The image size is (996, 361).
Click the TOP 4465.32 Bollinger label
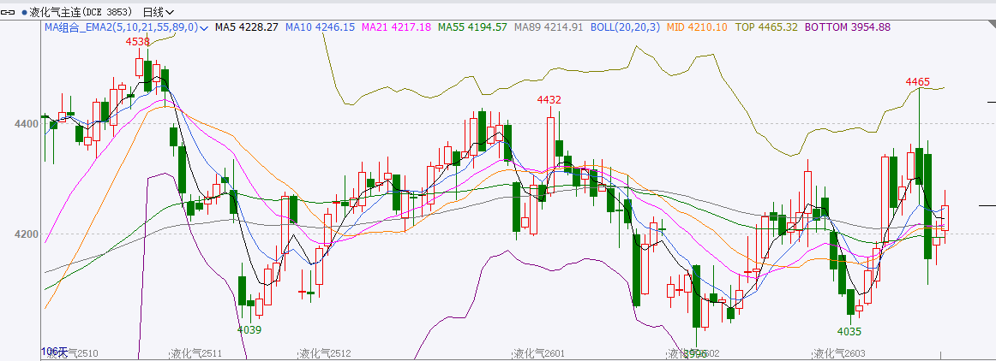click(x=767, y=27)
